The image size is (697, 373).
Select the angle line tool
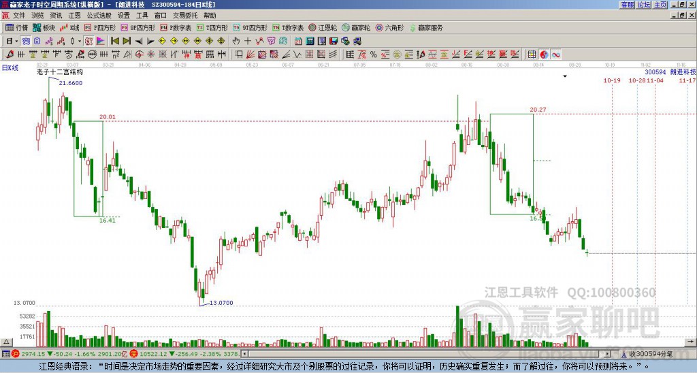[x=286, y=54]
